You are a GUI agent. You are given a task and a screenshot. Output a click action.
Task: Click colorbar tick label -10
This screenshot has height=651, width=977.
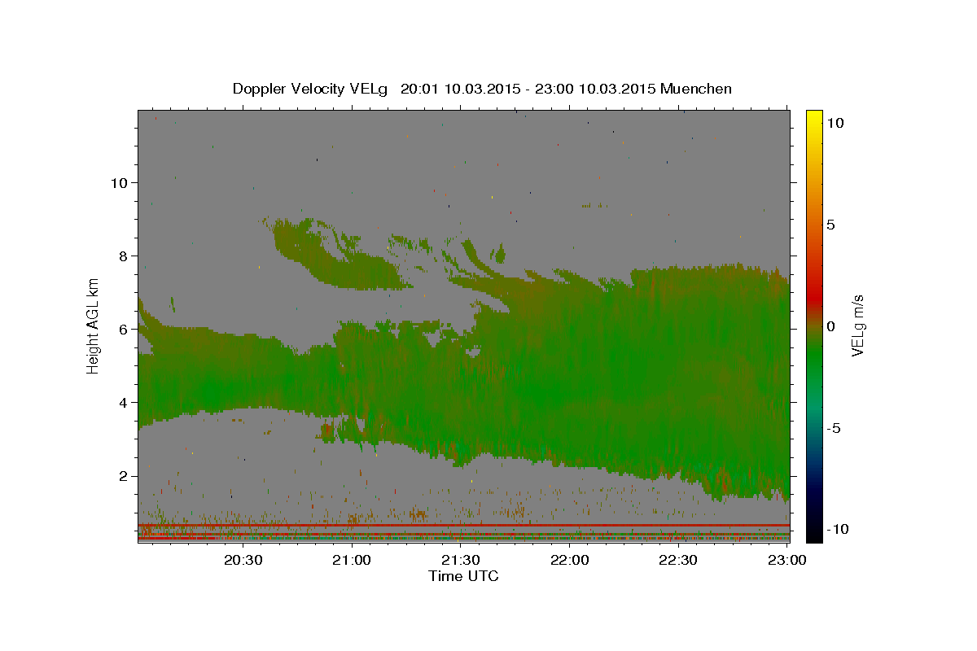[x=838, y=530]
